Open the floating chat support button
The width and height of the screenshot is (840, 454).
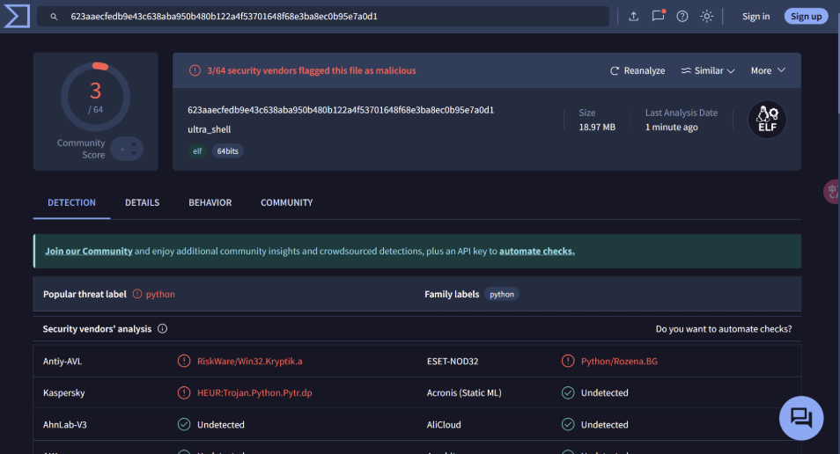click(801, 418)
